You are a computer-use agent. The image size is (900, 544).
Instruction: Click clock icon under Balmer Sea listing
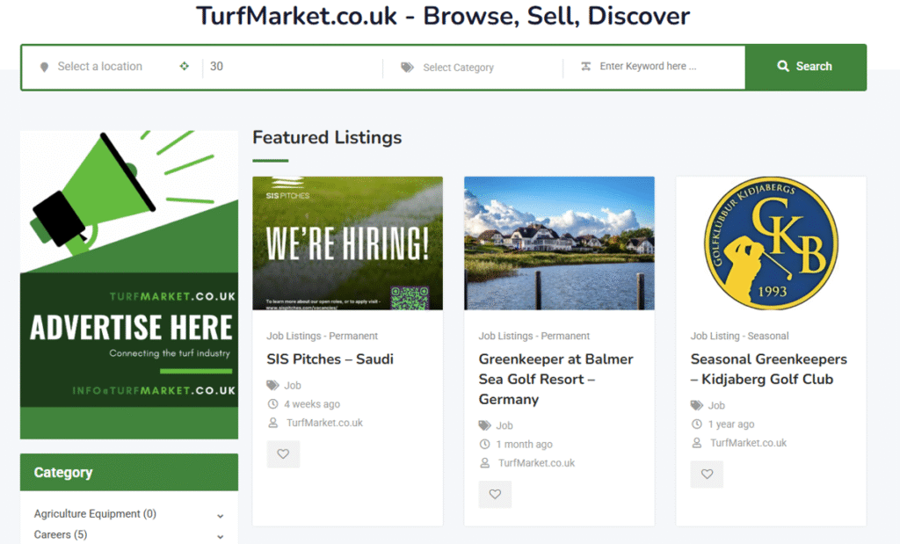coord(484,444)
